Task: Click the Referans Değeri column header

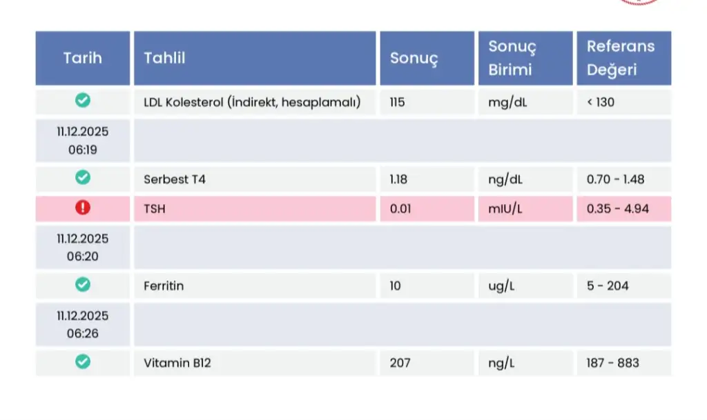Action: click(620, 58)
